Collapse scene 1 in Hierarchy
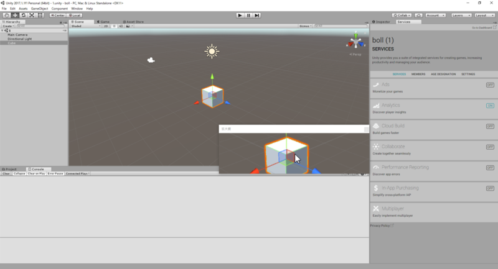 click(x=2, y=30)
